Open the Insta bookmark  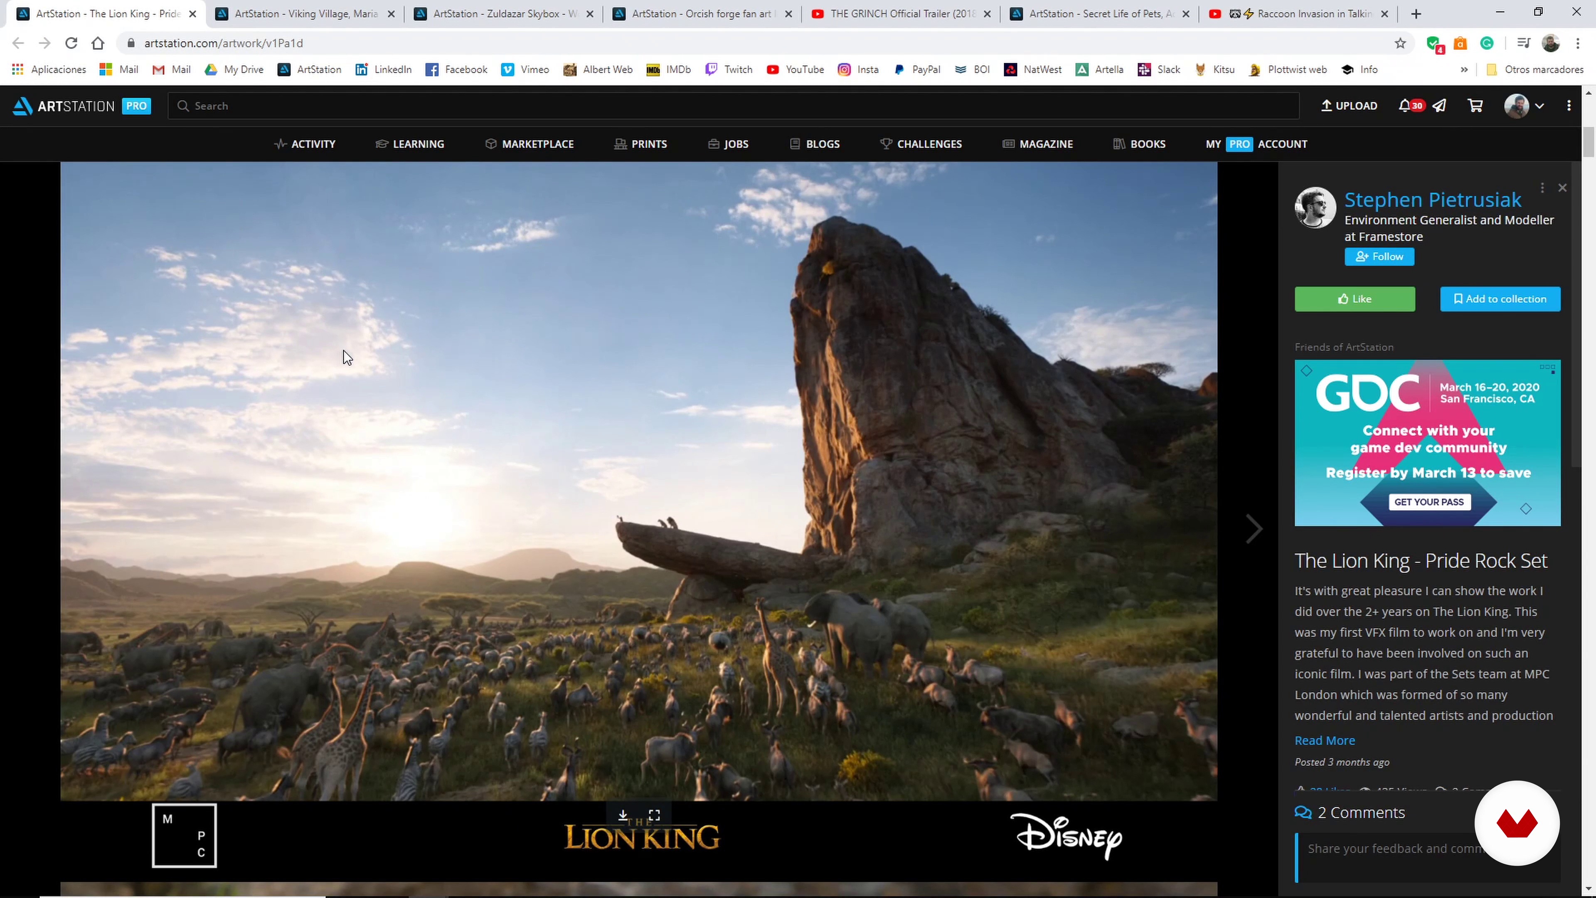[858, 69]
